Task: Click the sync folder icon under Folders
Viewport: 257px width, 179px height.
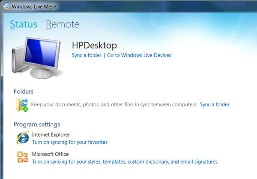Action: [x=22, y=105]
